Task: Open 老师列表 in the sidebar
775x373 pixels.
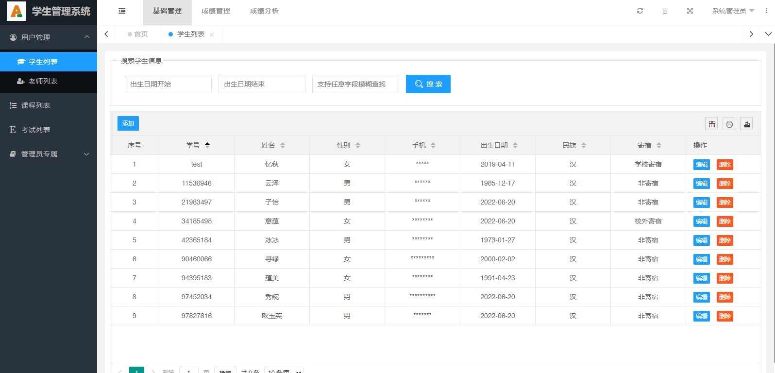Action: click(43, 81)
